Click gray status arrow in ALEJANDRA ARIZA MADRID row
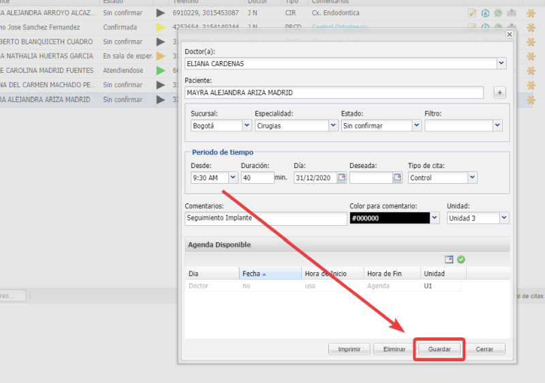Image resolution: width=545 pixels, height=383 pixels. 160,99
